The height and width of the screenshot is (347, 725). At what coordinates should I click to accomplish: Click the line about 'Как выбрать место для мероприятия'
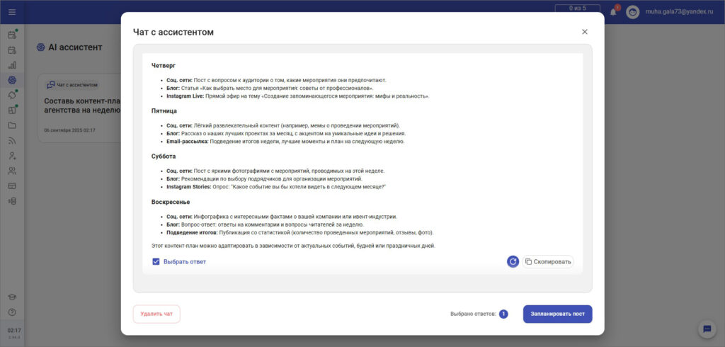[270, 88]
